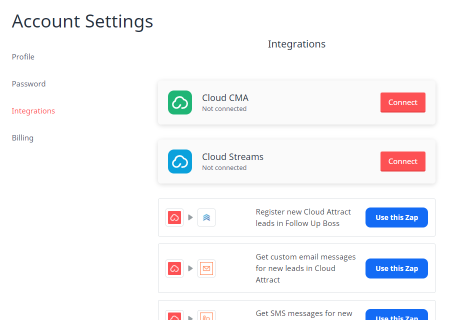Image resolution: width=453 pixels, height=320 pixels.
Task: Click the green Cloud CMA icon
Action: coord(179,102)
